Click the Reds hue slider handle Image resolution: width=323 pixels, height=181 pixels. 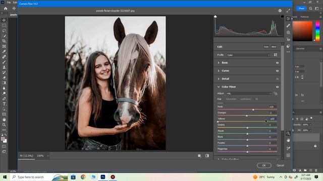253,110
